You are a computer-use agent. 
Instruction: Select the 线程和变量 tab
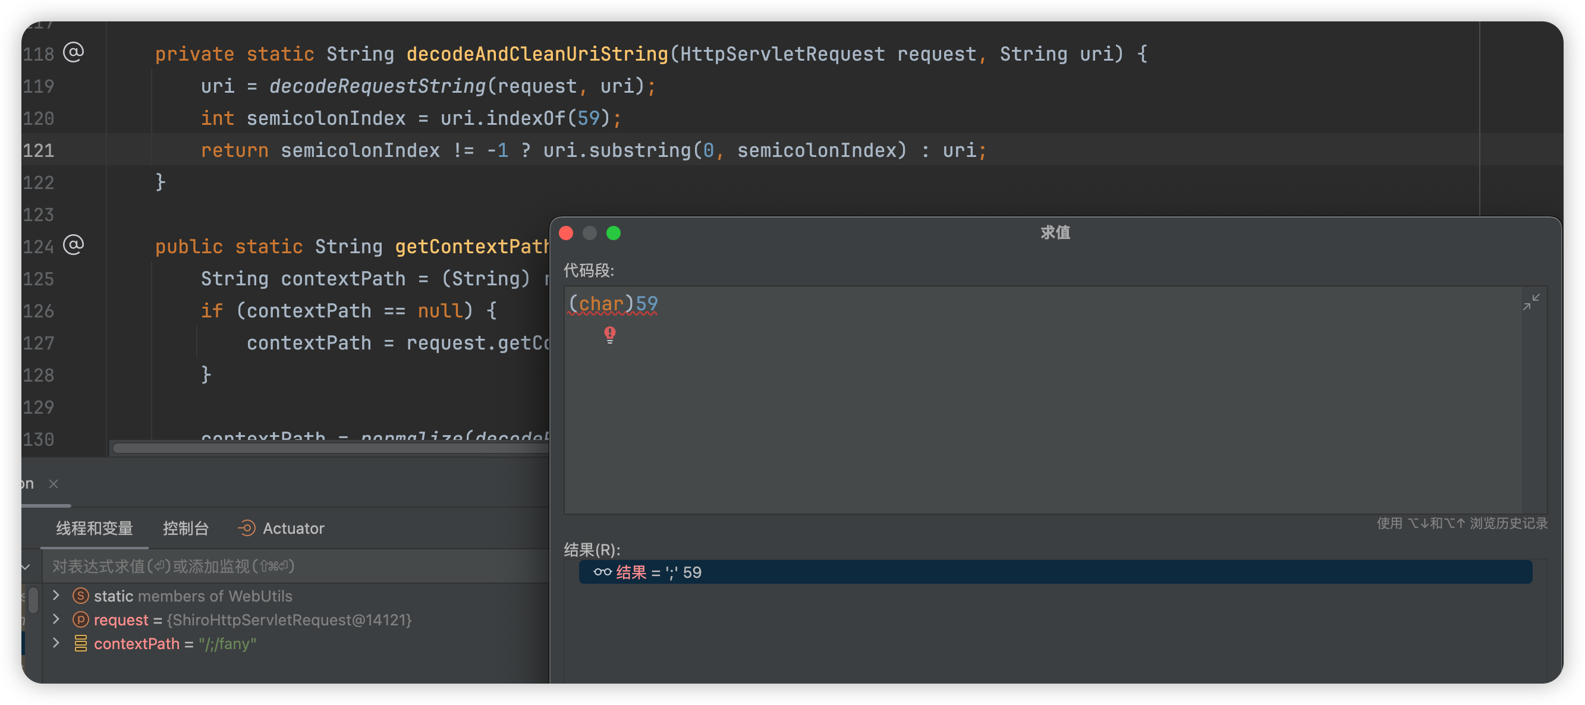[x=94, y=528]
